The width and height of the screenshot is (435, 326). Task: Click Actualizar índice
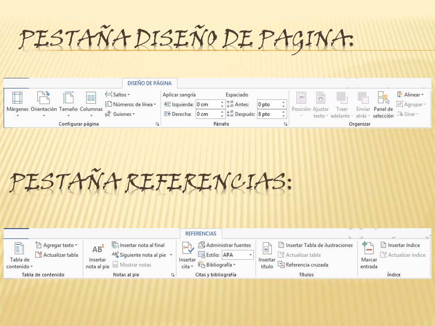coord(403,255)
